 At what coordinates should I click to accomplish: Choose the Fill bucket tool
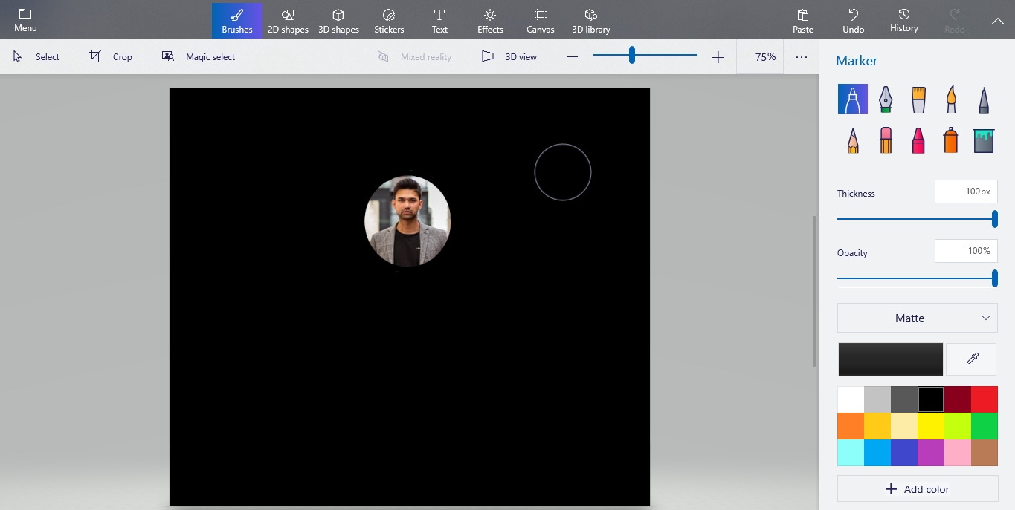(983, 140)
